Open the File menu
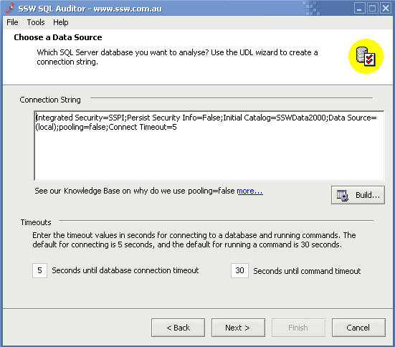Screen dimensions: 395x347 (12, 22)
